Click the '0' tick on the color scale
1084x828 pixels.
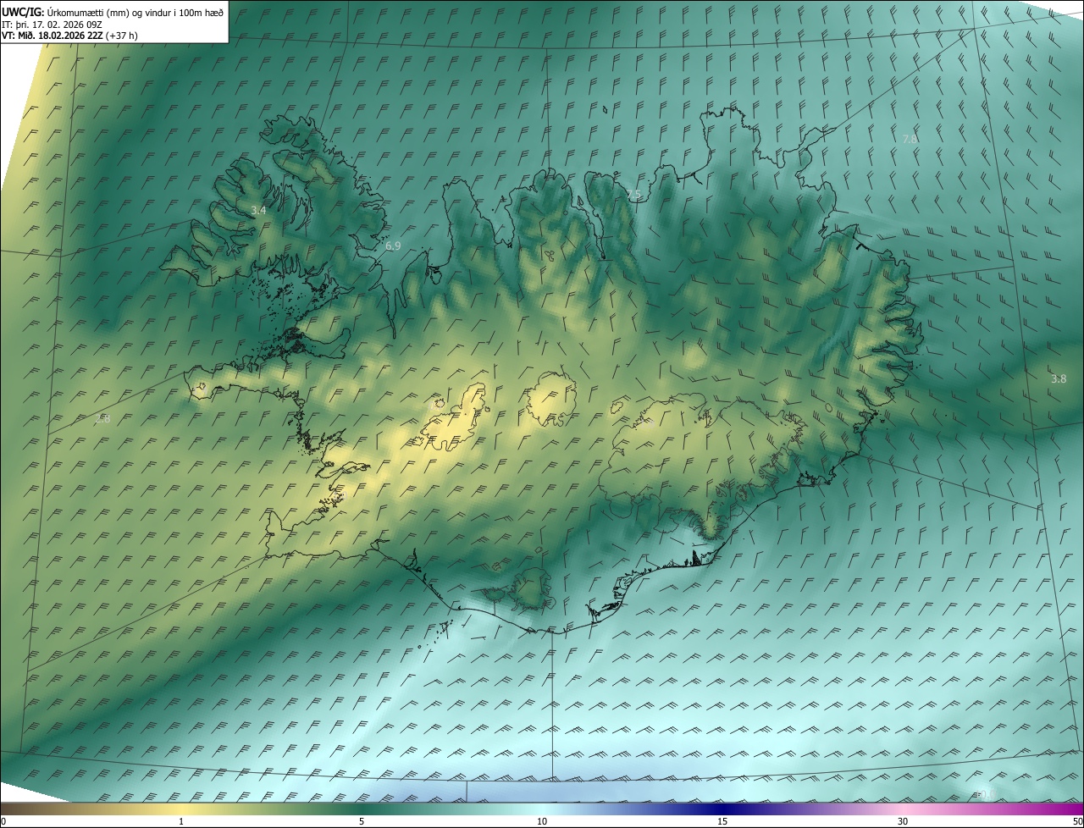3,821
